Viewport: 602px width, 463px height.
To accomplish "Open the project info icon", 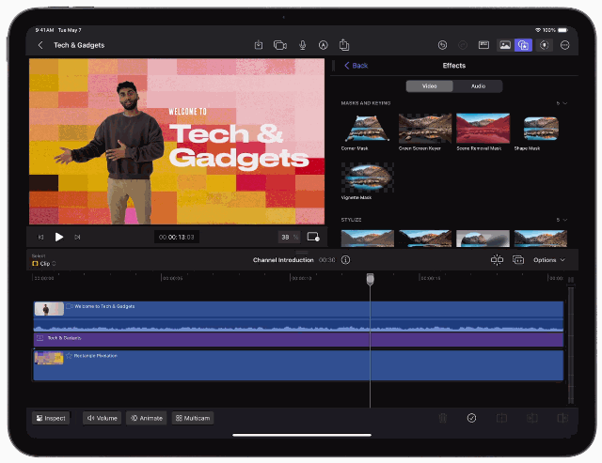I will (345, 260).
